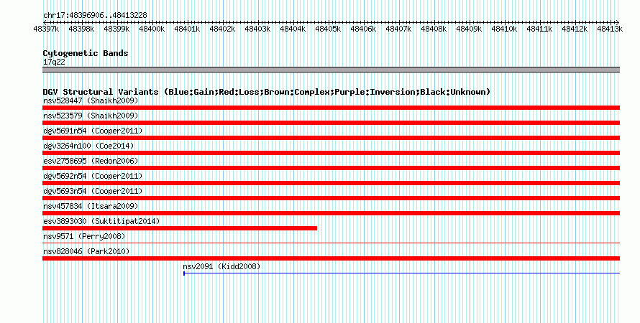Screen dimensions: 640x323
Task: Click the esv2758695 (Redon2006) label
Action: [x=91, y=161]
